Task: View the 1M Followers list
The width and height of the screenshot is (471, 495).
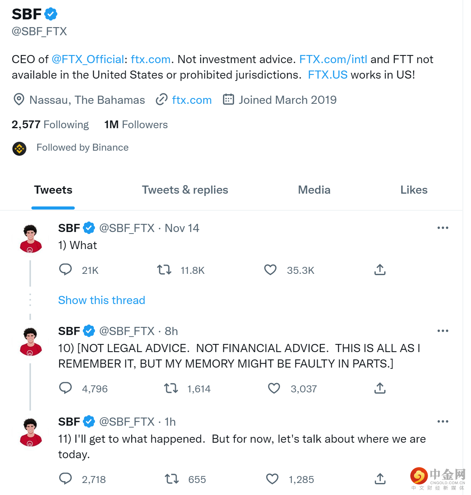Action: [136, 125]
